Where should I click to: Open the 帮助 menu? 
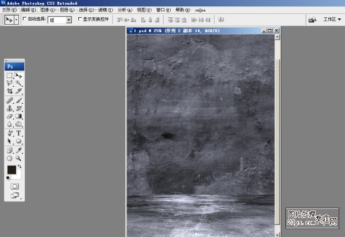click(x=183, y=10)
